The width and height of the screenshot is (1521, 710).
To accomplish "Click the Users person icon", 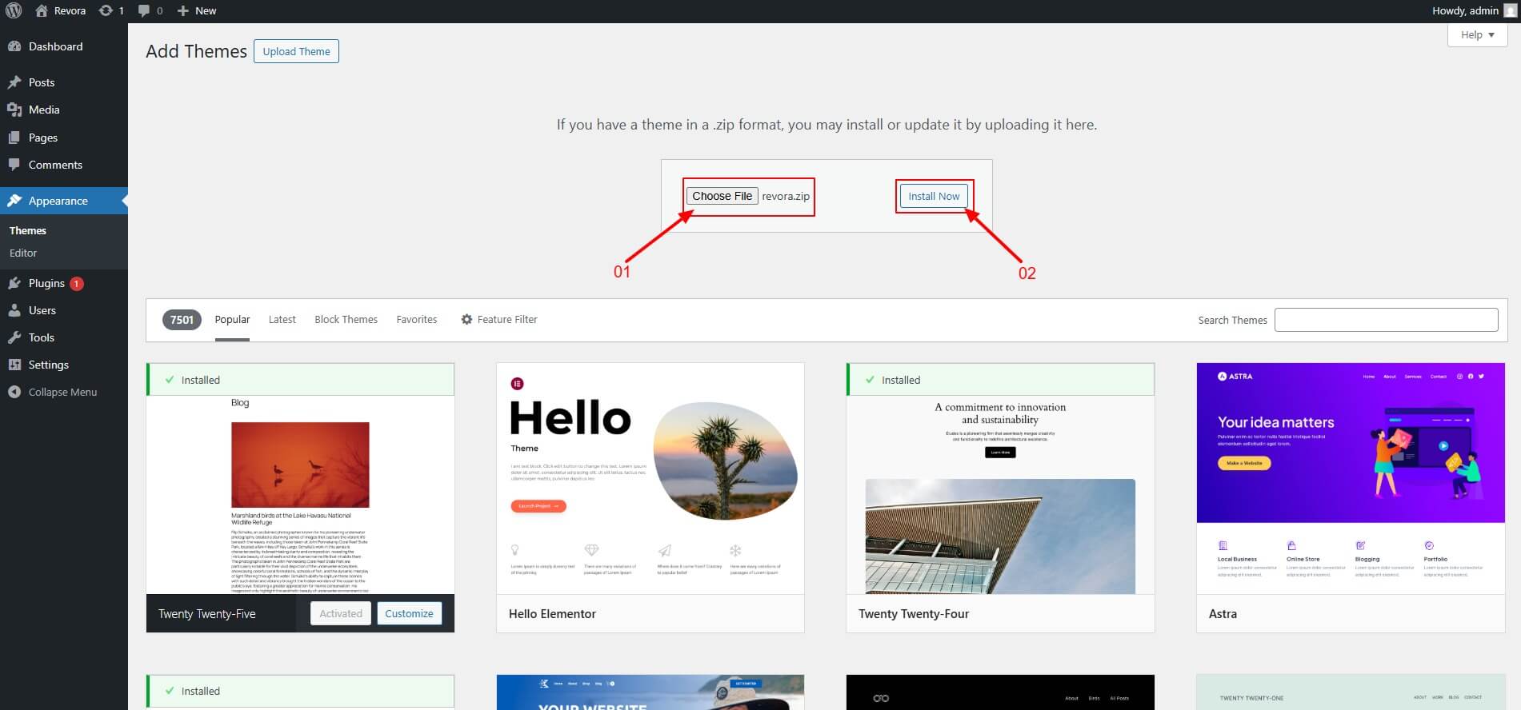I will click(x=14, y=310).
